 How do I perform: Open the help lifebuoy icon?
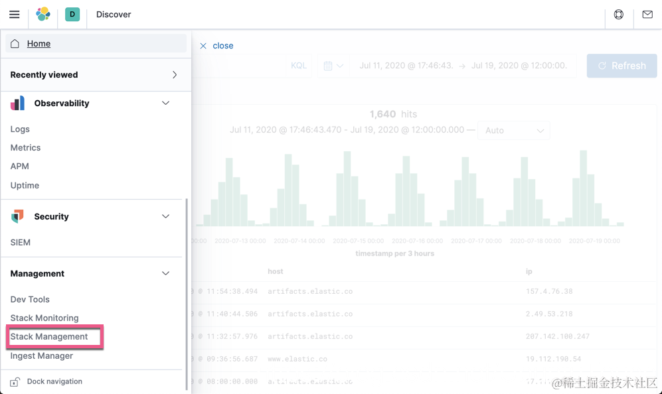pyautogui.click(x=619, y=15)
